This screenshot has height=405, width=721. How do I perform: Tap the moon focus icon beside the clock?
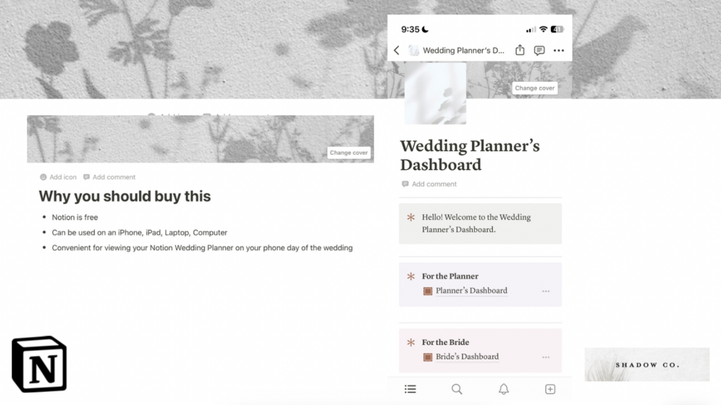[425, 29]
